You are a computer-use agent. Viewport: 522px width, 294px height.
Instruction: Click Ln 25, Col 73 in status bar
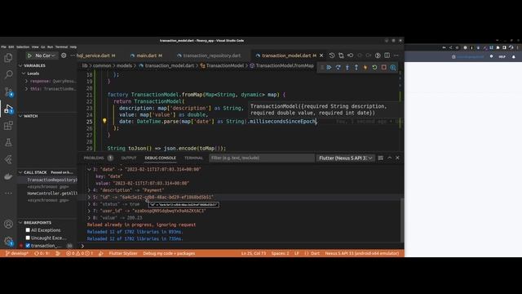click(254, 253)
